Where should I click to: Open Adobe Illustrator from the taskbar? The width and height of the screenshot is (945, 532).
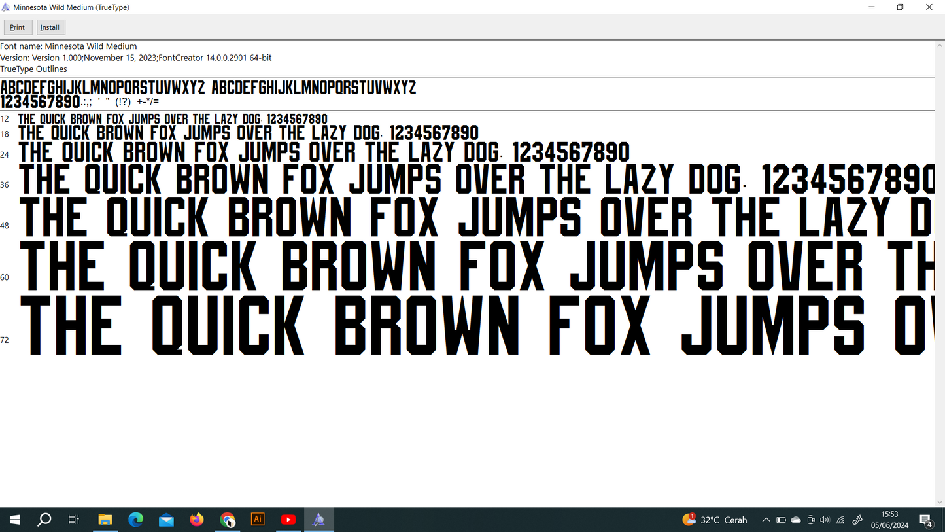click(x=258, y=520)
